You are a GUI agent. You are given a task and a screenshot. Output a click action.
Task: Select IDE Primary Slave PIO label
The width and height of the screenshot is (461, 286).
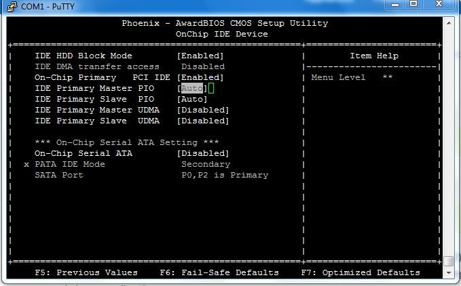94,99
